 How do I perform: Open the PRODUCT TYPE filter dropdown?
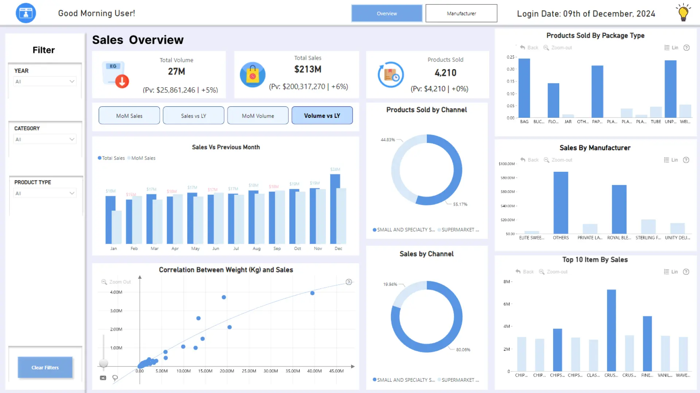coord(45,193)
